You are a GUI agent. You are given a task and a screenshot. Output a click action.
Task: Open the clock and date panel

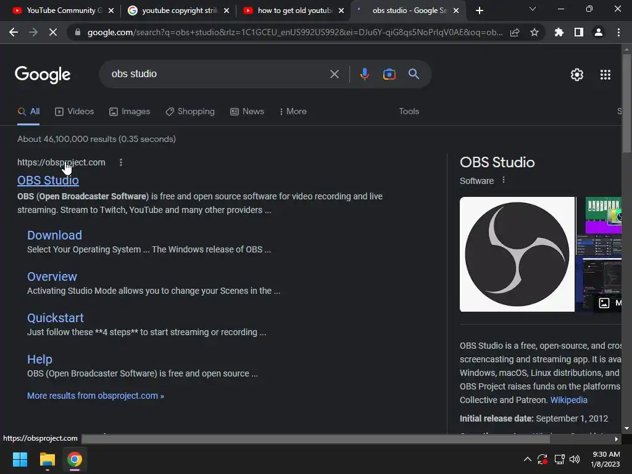click(x=605, y=459)
